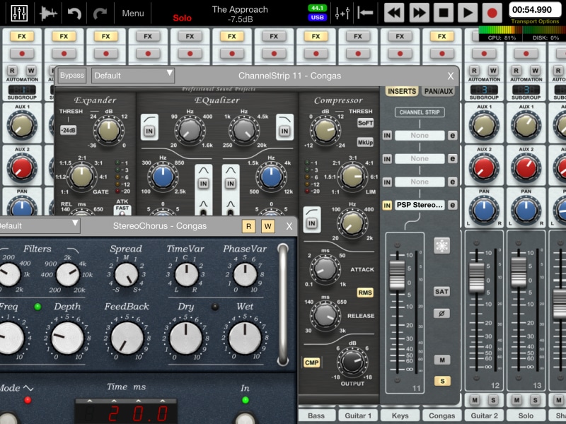
Task: Invert phase with the Ø button
Action: tap(441, 313)
